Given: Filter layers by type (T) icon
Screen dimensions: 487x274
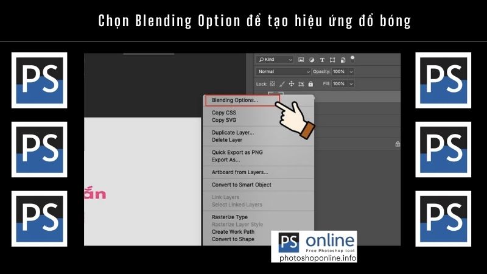Looking at the screenshot, I should (322, 60).
